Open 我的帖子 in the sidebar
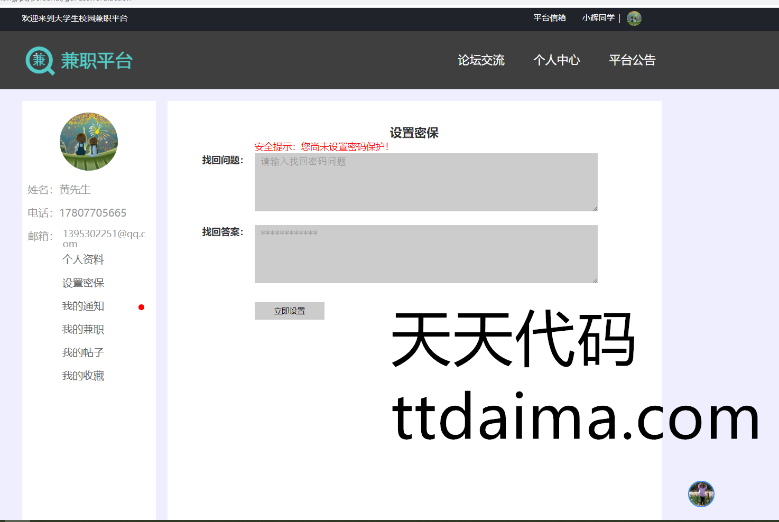779x522 pixels. (x=83, y=352)
